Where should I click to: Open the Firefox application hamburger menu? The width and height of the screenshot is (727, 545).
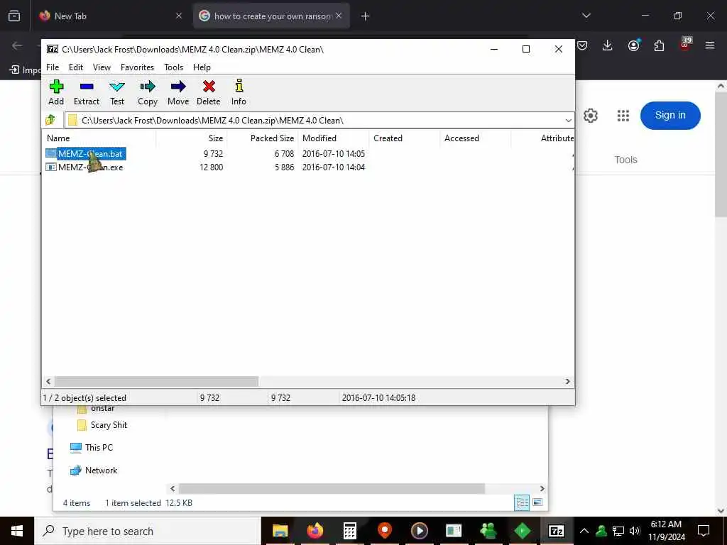point(710,45)
